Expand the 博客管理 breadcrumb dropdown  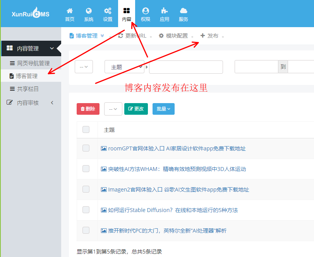(101, 35)
